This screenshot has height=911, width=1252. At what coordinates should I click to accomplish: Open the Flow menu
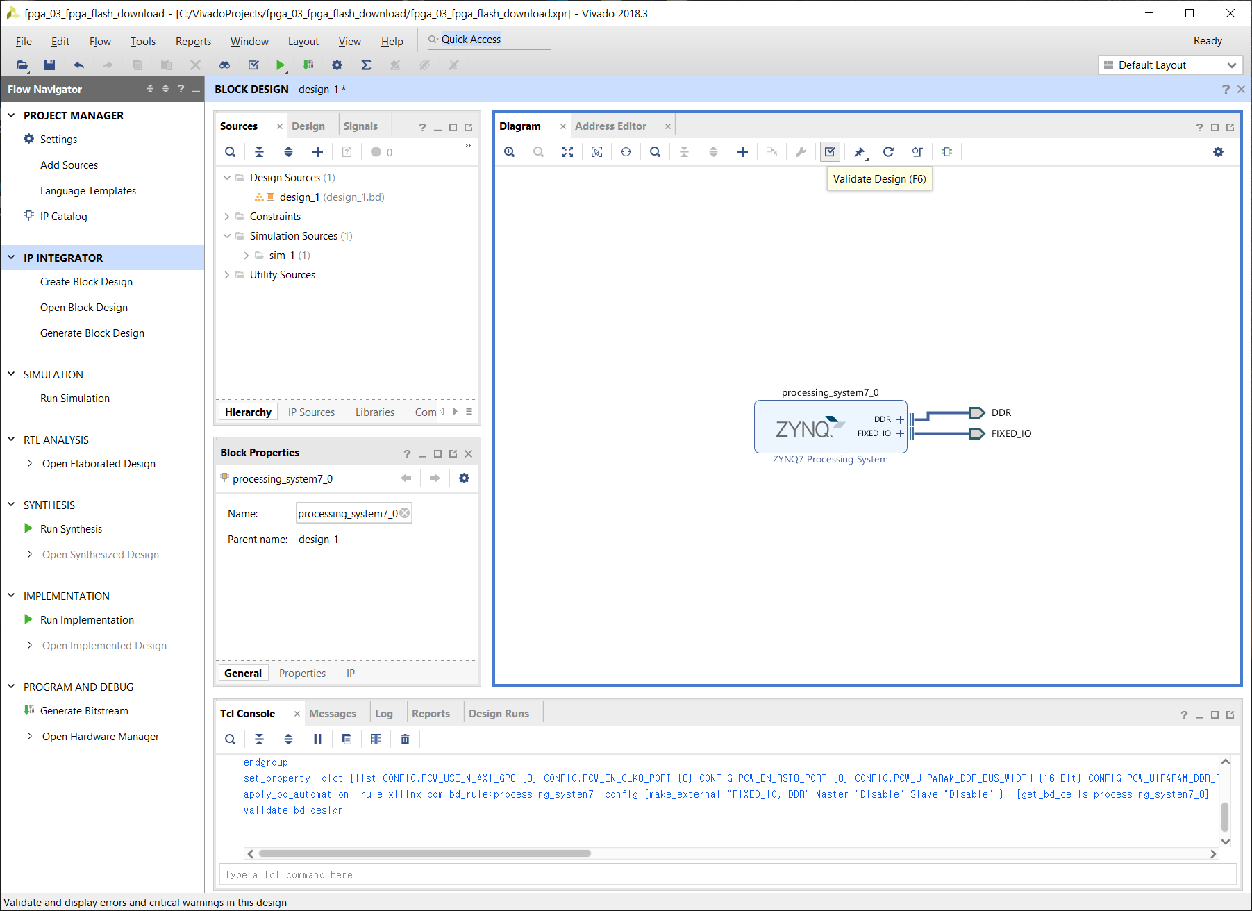(100, 42)
